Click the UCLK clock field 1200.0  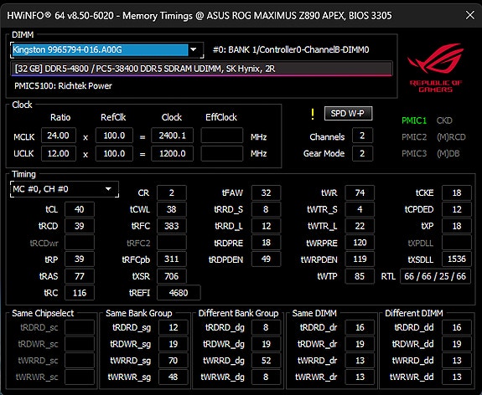[172, 153]
